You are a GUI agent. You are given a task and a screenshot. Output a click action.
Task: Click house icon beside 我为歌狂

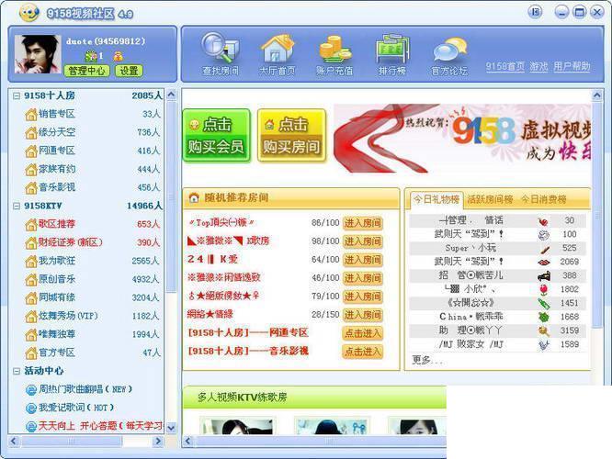pos(31,262)
